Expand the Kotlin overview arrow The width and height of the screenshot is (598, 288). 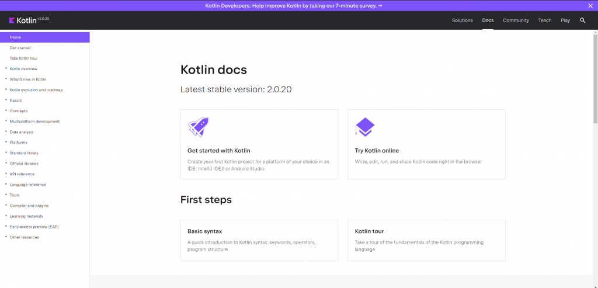(6, 68)
